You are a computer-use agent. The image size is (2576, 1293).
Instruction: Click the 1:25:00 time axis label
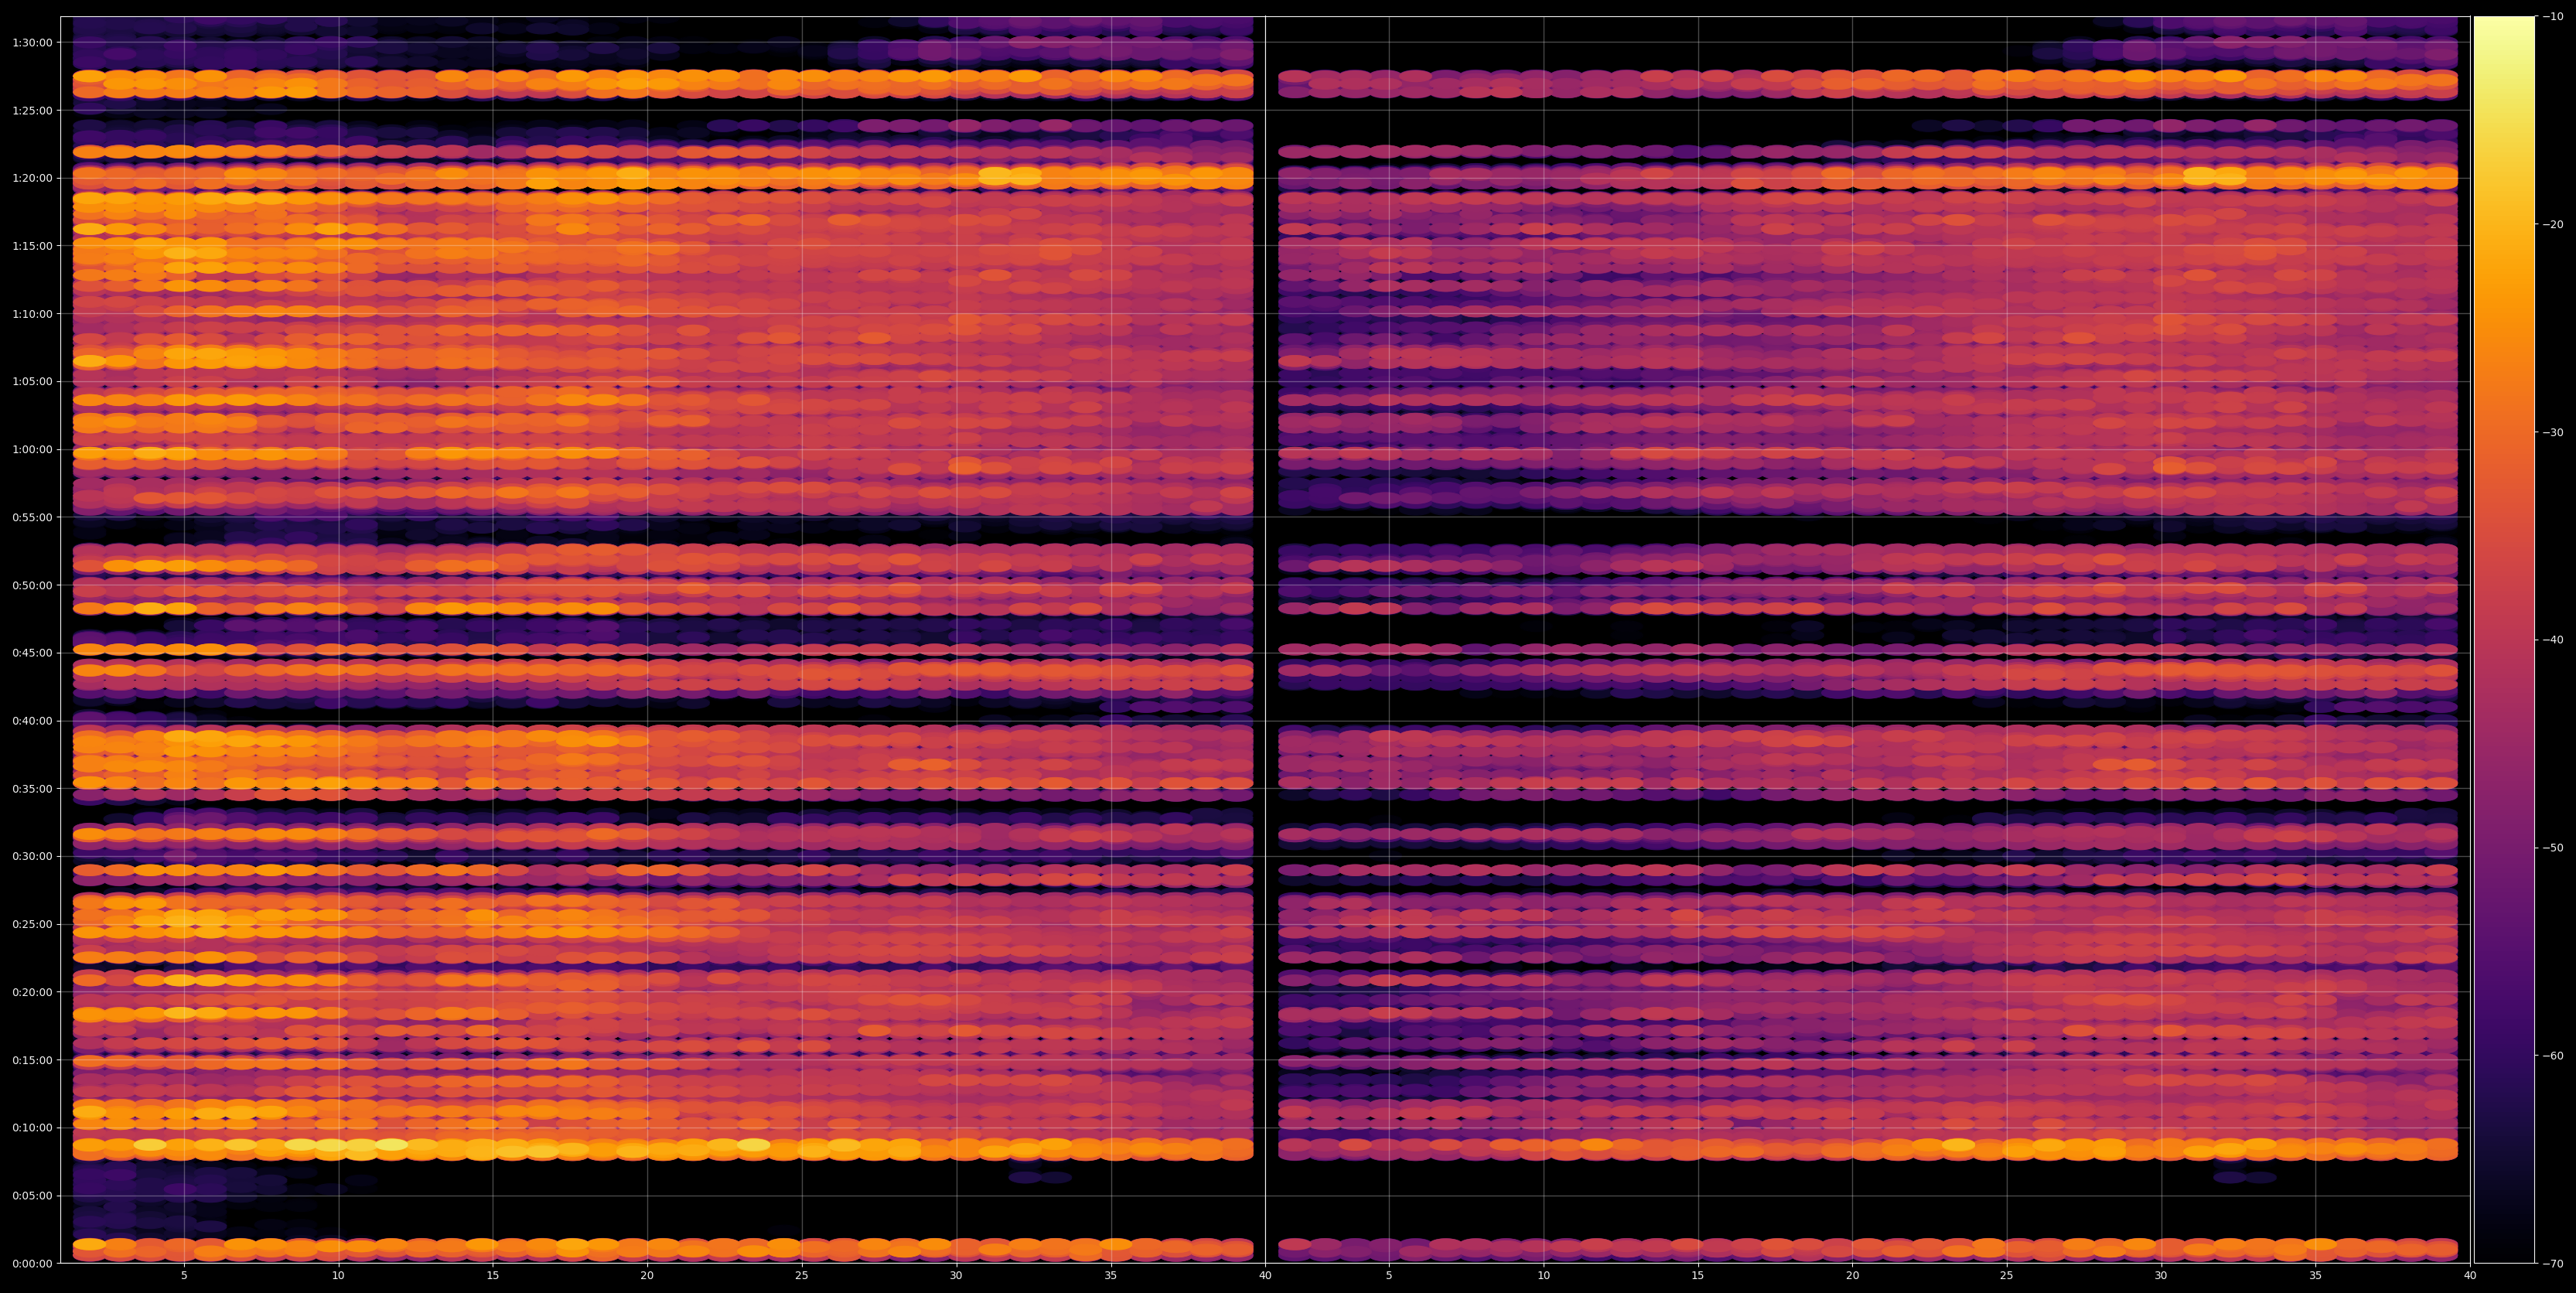(33, 110)
